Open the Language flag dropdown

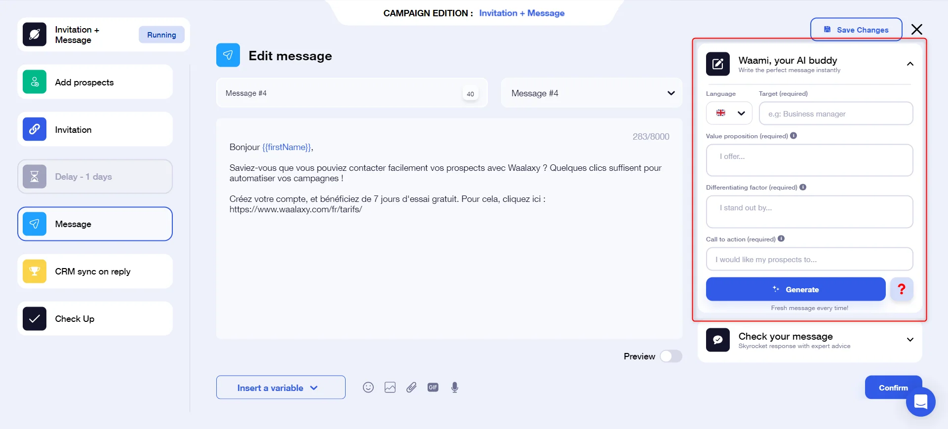729,114
